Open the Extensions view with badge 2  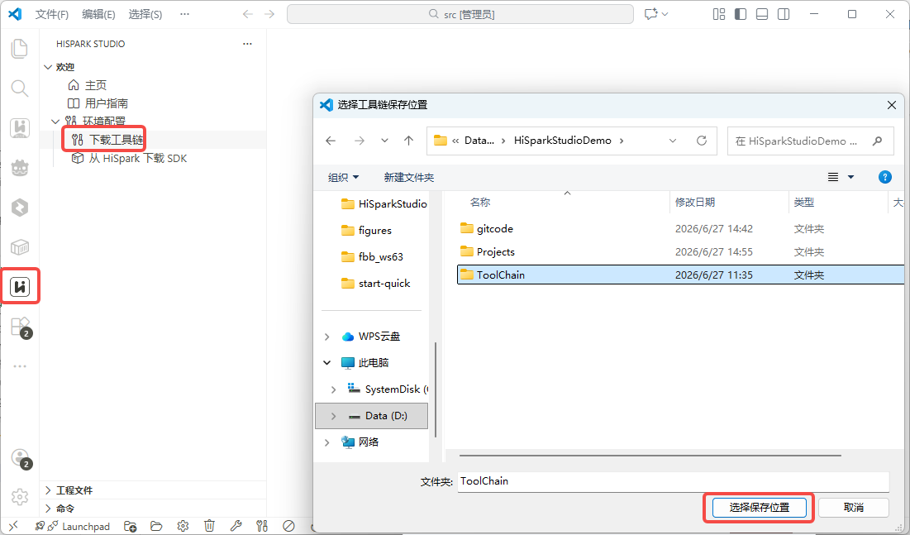point(20,327)
